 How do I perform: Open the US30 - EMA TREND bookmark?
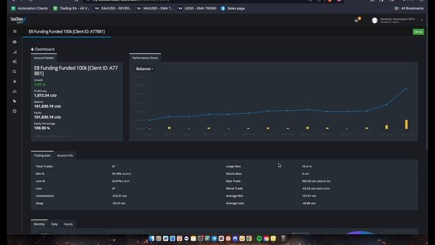[x=197, y=8]
